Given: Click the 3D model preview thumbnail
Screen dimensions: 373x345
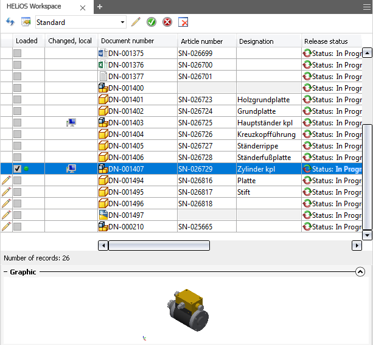Looking at the screenshot, I should coord(186,310).
